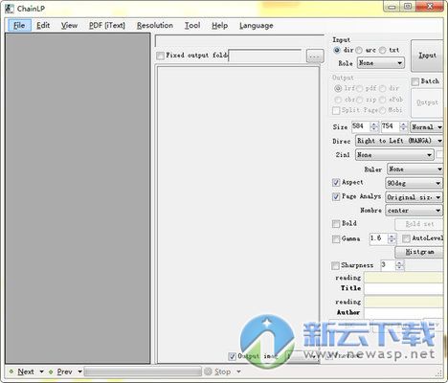Select the txt input radio button
Image resolution: width=448 pixels, height=383 pixels.
pos(382,50)
